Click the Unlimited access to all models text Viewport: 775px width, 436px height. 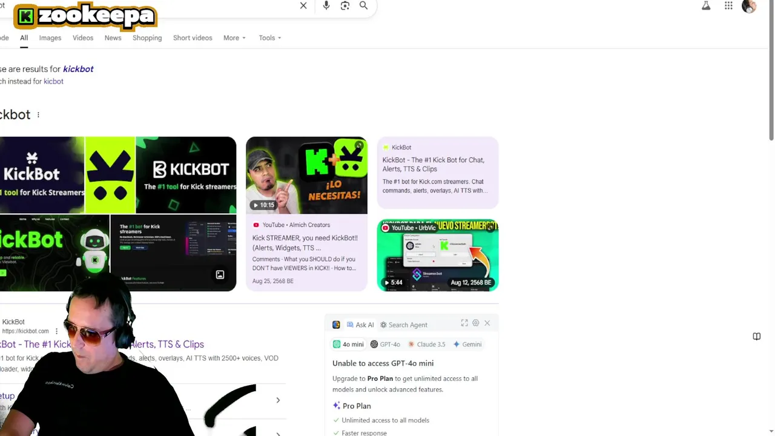(385, 420)
